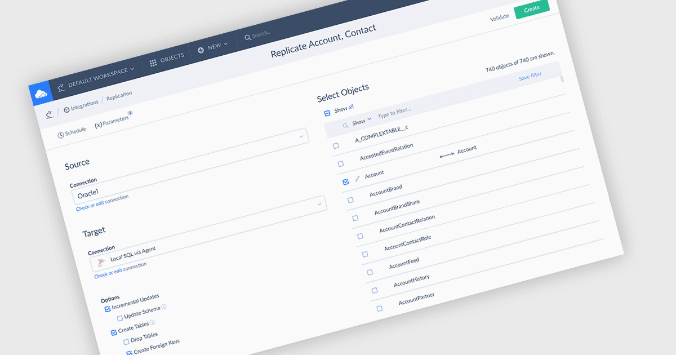Image resolution: width=676 pixels, height=355 pixels.
Task: Click Check or edit connection under Oracle1
Action: 103,203
